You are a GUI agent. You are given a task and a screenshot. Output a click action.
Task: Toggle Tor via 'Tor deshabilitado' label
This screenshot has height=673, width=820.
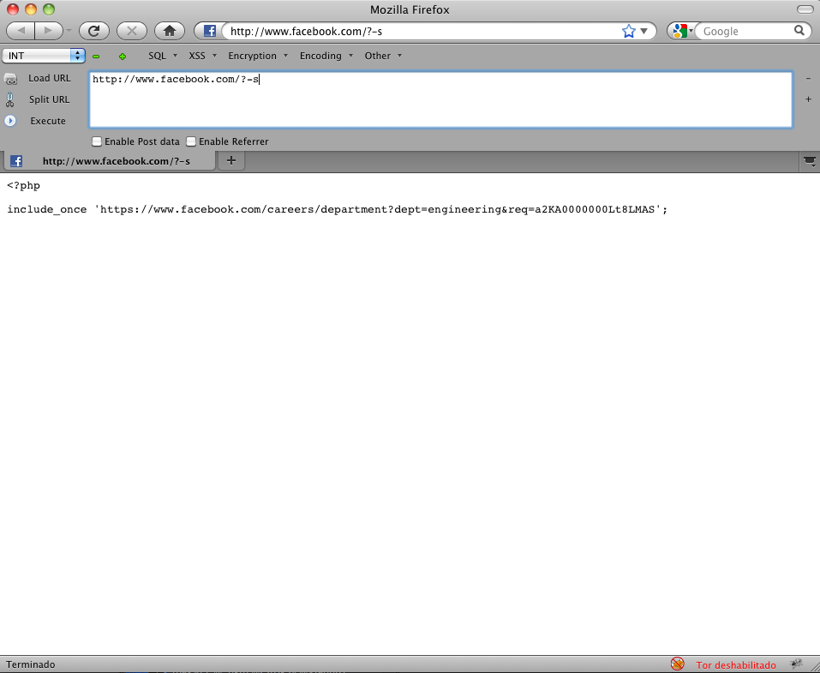736,665
